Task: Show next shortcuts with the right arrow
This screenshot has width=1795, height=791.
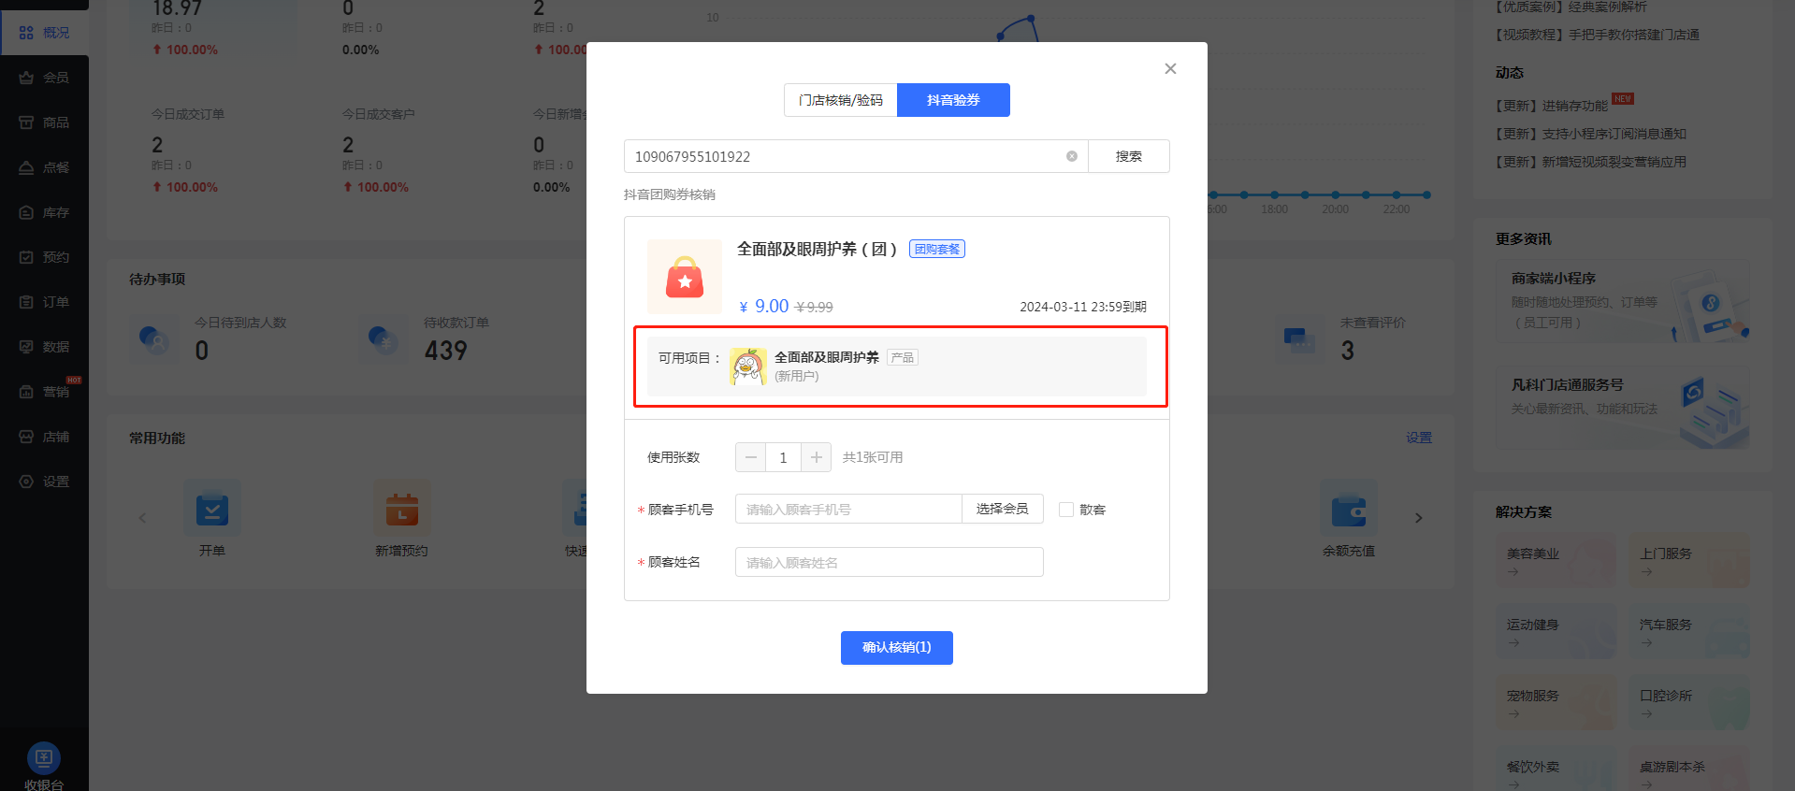Action: coord(1419,517)
